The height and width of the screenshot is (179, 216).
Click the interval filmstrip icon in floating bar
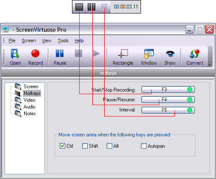tap(104, 7)
